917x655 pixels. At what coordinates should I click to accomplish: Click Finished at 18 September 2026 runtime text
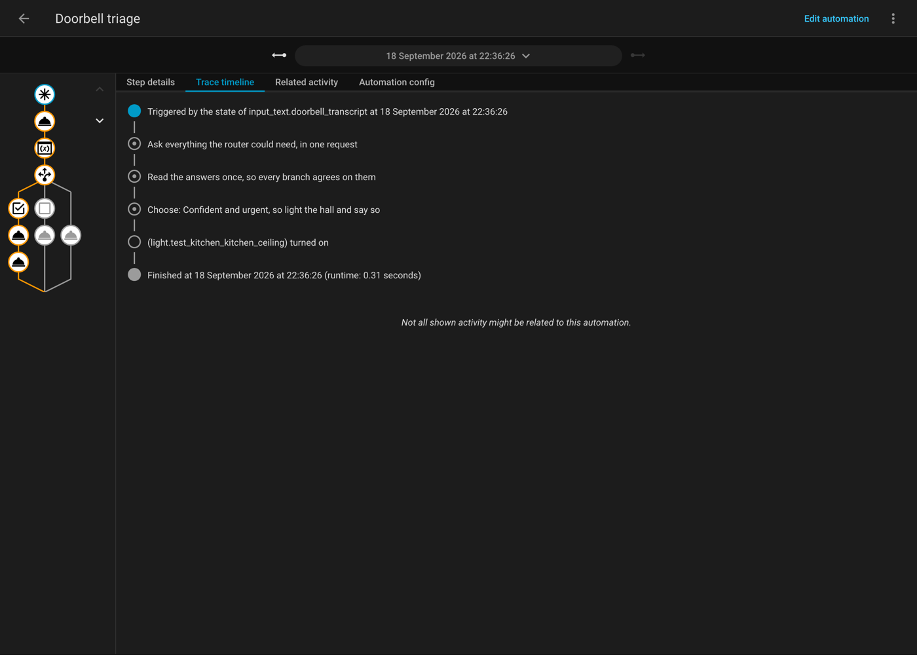pyautogui.click(x=284, y=276)
